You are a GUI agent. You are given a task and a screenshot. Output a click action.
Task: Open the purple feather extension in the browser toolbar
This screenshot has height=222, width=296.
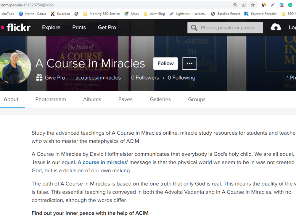[x=273, y=5]
